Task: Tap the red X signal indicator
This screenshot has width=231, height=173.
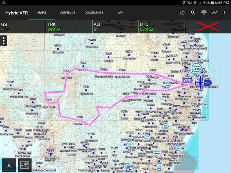Action: point(208,27)
